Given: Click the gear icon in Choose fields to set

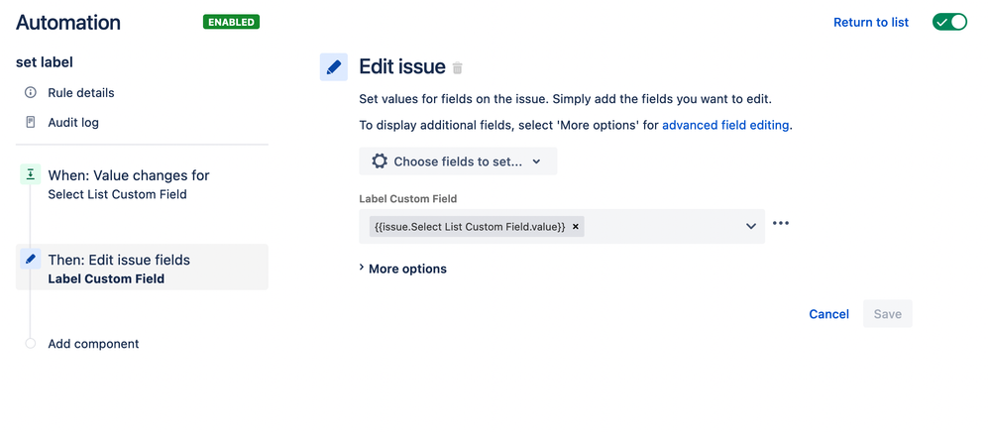Looking at the screenshot, I should (380, 162).
